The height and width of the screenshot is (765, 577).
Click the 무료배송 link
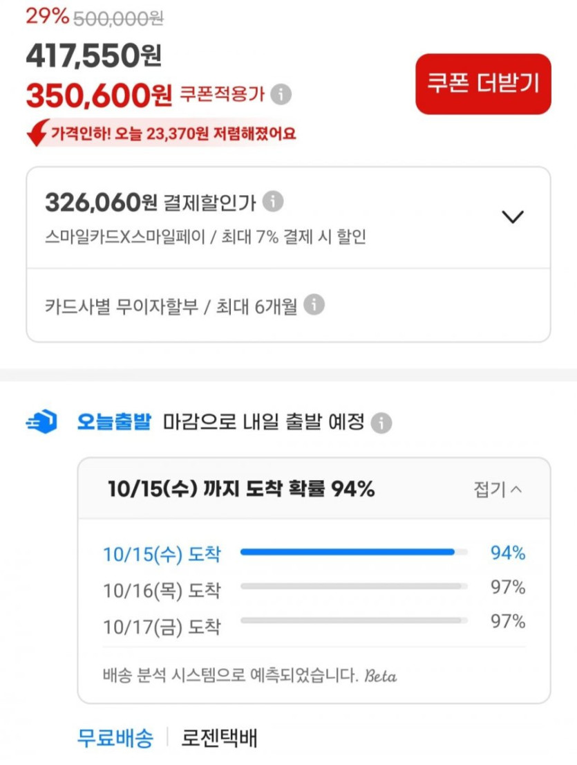(115, 738)
